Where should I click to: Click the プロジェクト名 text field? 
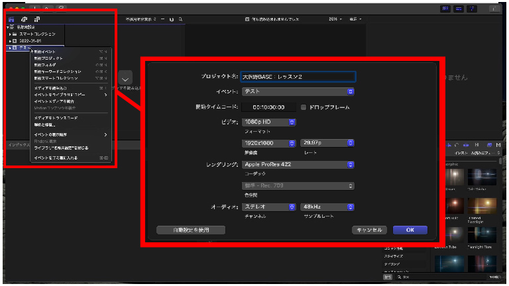(298, 77)
